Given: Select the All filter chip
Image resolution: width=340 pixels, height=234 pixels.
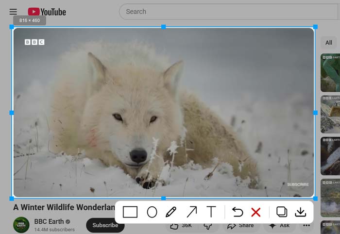Looking at the screenshot, I should [328, 43].
